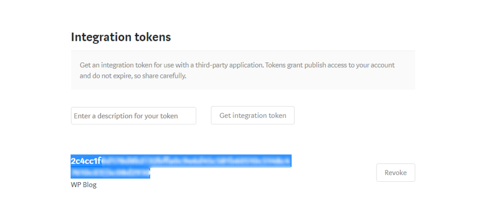Image resolution: width=493 pixels, height=213 pixels.
Task: Click the word 'WP' under the token
Action: click(x=76, y=185)
